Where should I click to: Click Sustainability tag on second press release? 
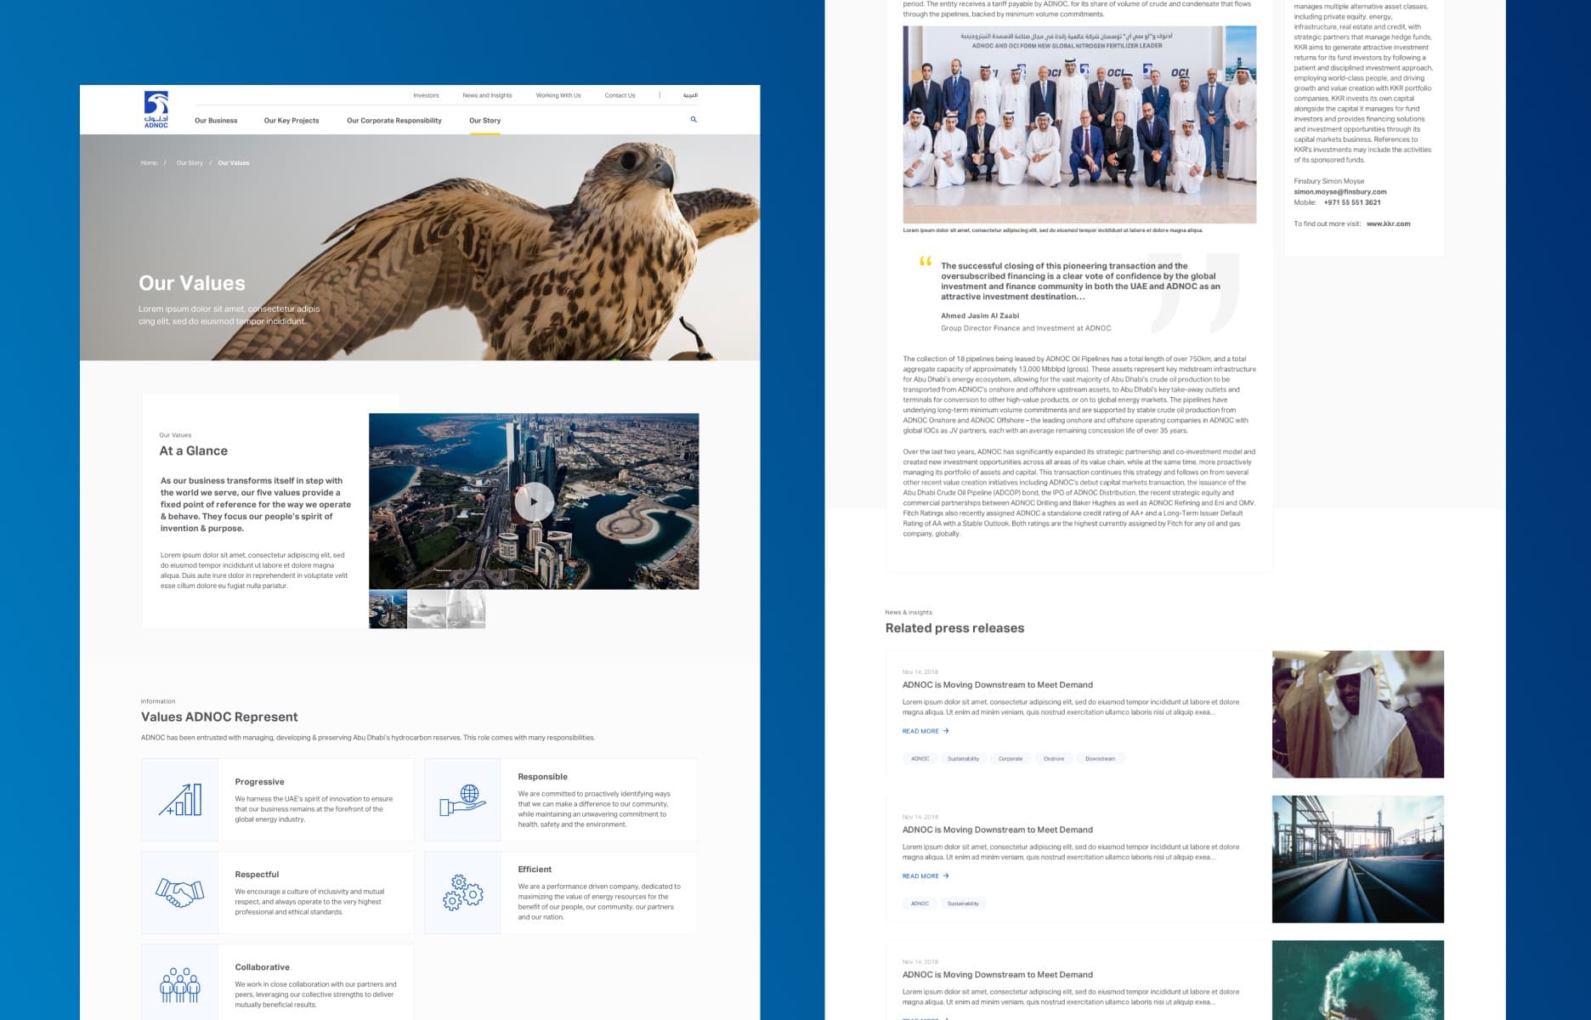point(963,904)
